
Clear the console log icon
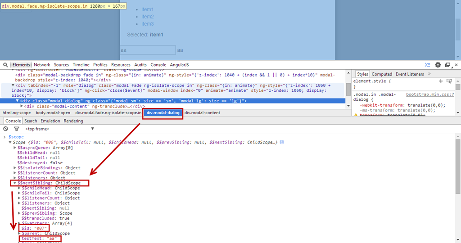coord(5,129)
